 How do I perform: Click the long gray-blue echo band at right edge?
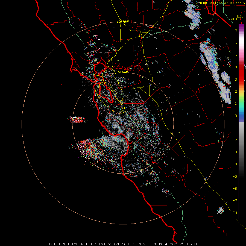[x=216, y=71]
